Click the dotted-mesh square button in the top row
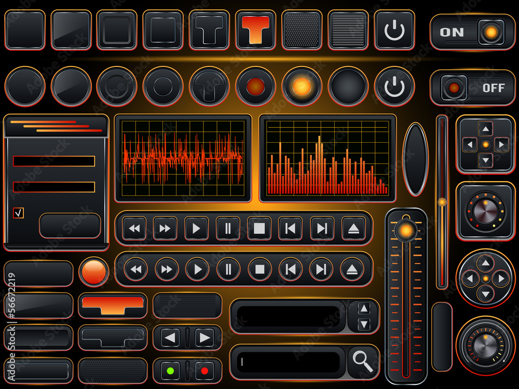 click(302, 30)
